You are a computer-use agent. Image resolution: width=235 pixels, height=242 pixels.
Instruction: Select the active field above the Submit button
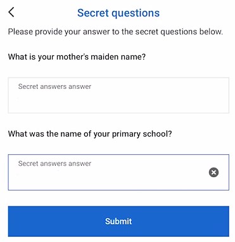tap(118, 172)
